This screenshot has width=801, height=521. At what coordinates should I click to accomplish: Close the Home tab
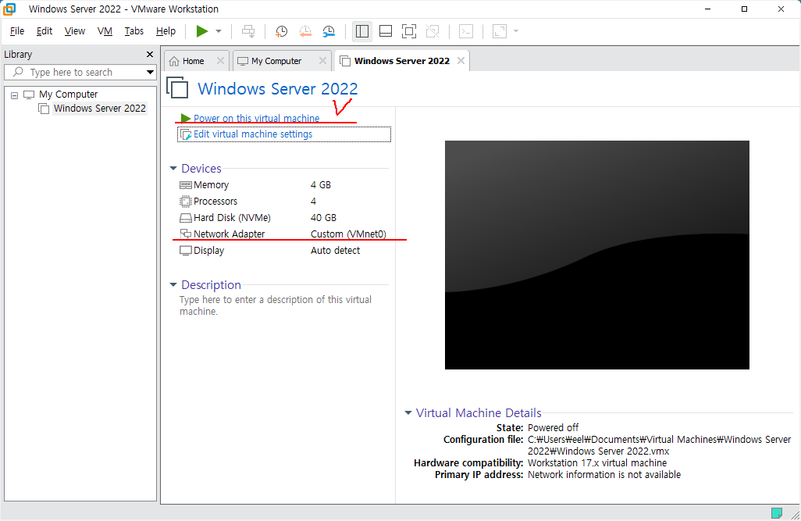pyautogui.click(x=220, y=60)
